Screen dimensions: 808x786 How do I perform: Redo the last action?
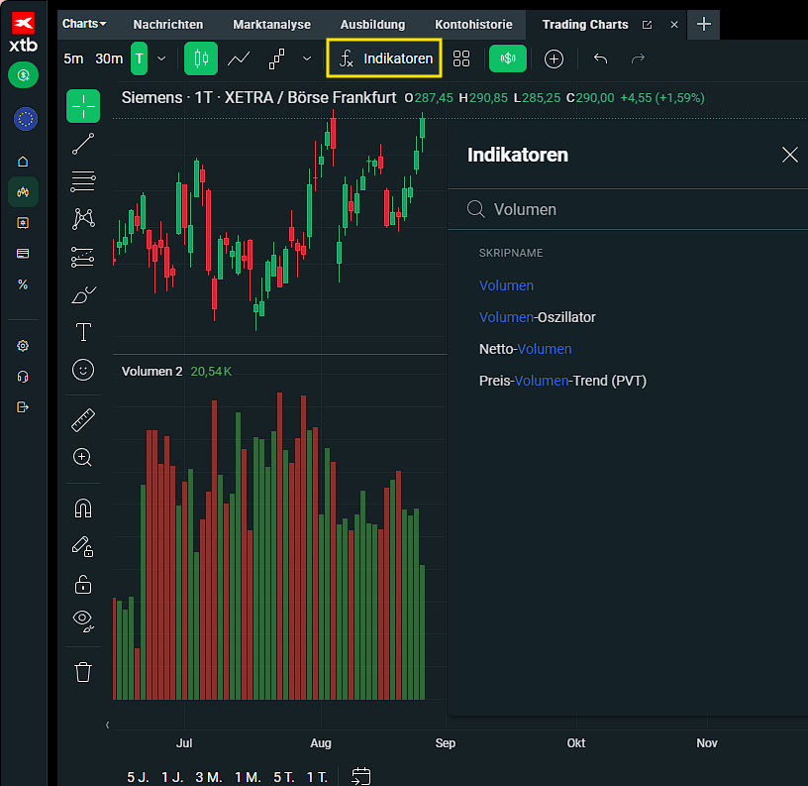[x=638, y=58]
